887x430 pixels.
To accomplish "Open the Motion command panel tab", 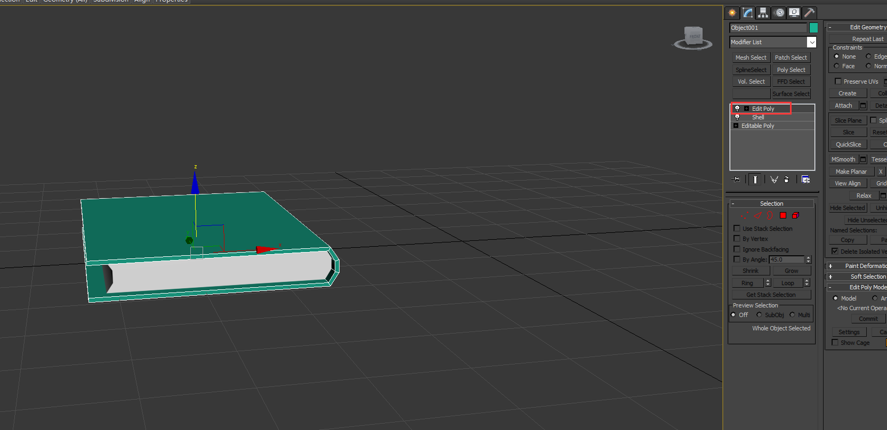I will (x=779, y=13).
